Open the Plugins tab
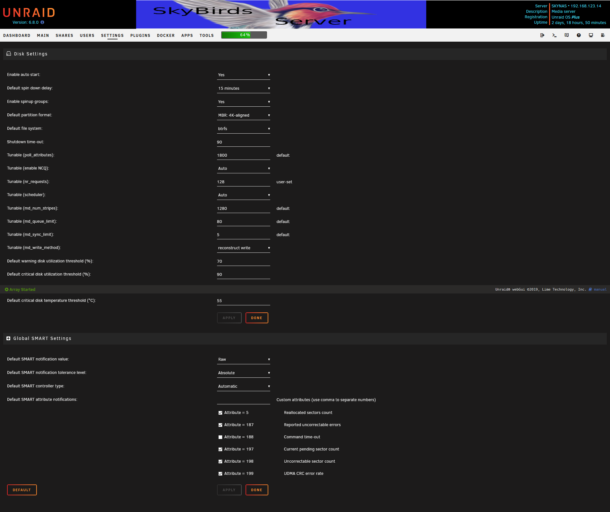610x512 pixels. pos(140,36)
